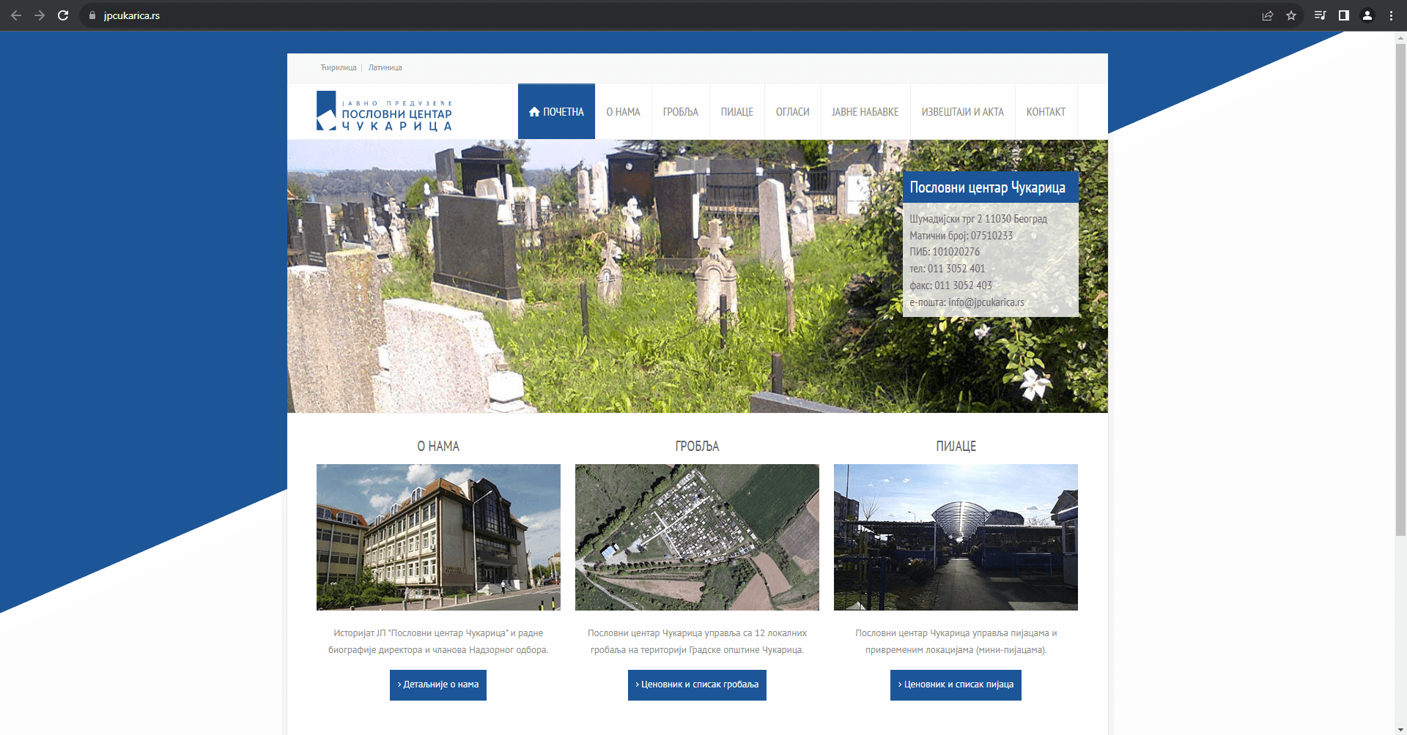This screenshot has height=735, width=1407.
Task: Open the ГРОБЉА menu item
Action: [680, 112]
